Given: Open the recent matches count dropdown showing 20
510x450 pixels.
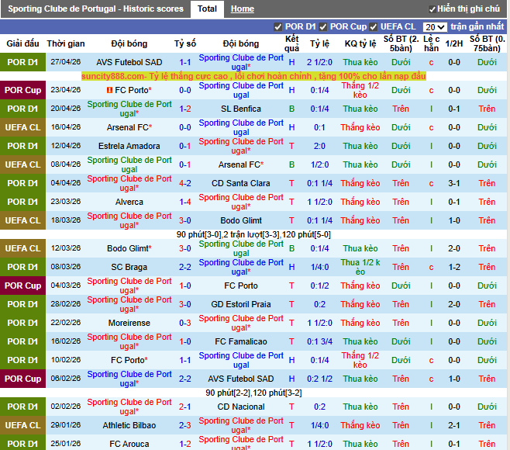Looking at the screenshot, I should coord(435,27).
